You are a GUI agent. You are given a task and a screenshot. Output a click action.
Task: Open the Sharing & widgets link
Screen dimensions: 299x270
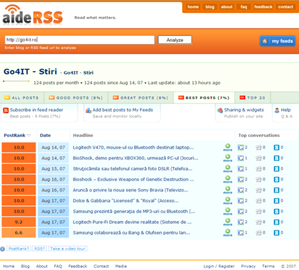[244, 110]
